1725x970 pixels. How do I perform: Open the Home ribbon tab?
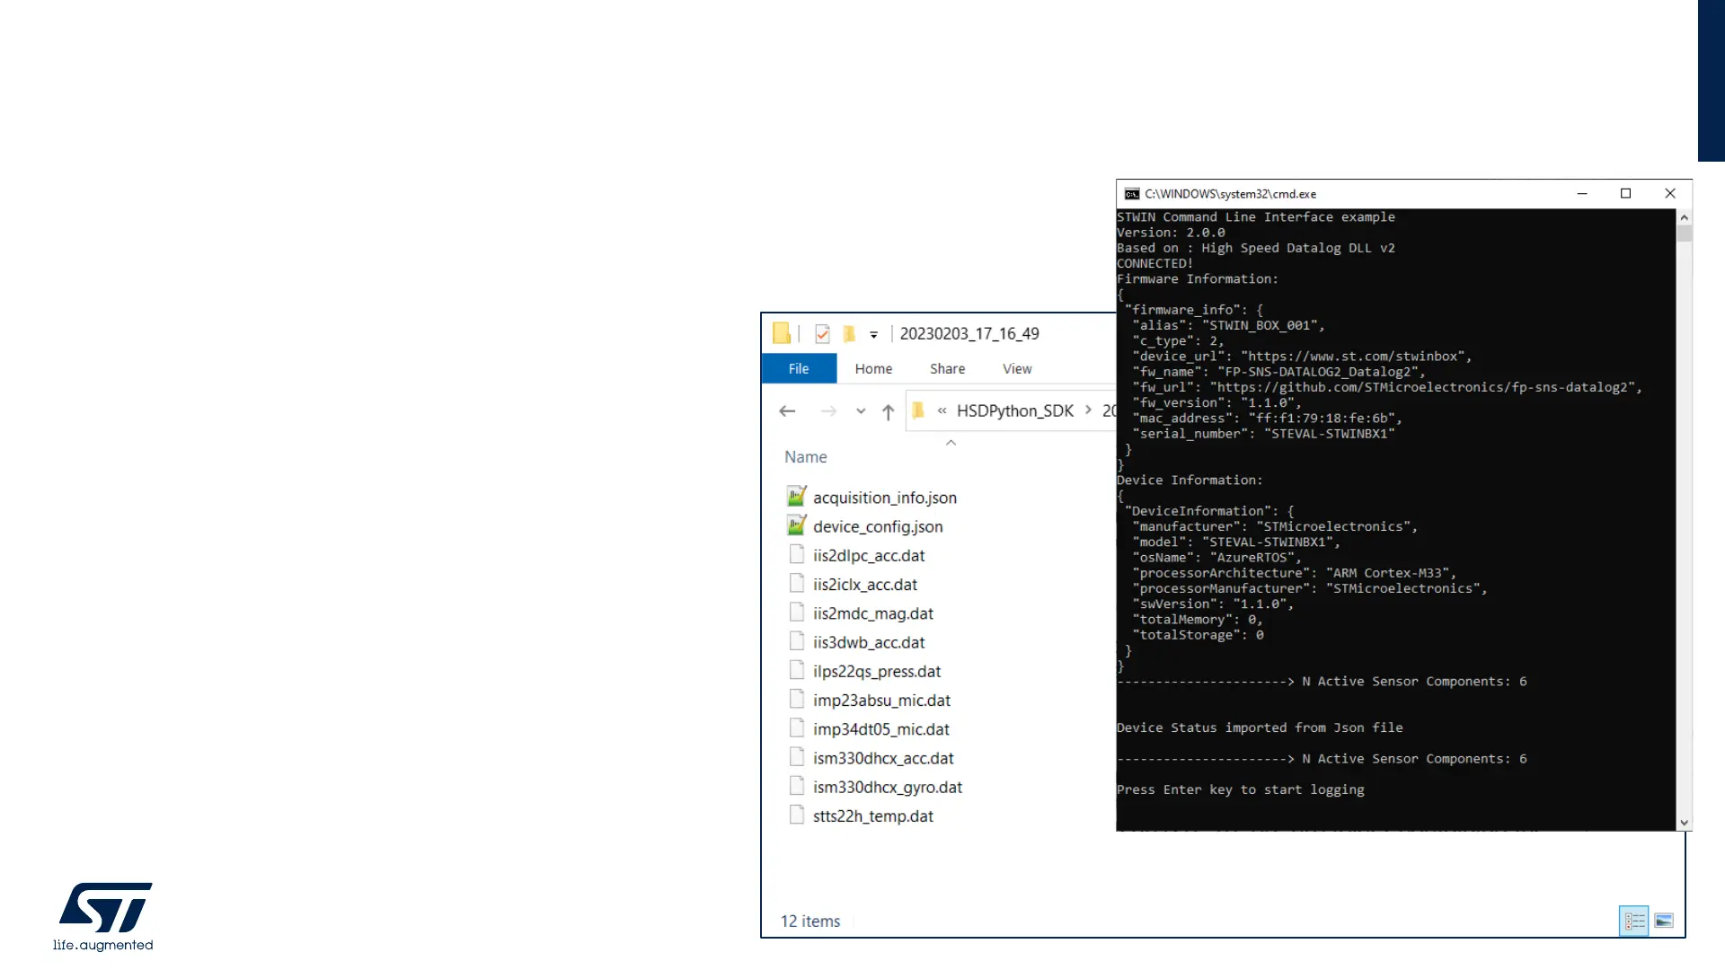pos(873,368)
